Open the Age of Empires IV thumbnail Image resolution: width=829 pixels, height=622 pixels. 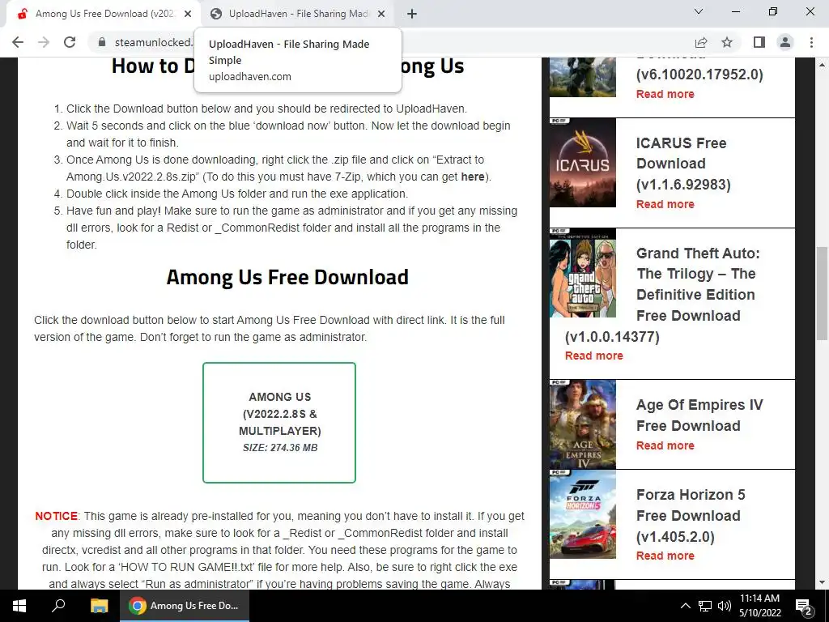point(583,424)
